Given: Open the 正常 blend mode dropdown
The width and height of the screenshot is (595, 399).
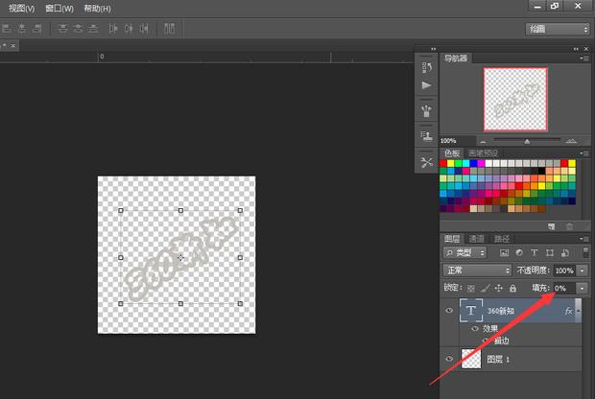Looking at the screenshot, I should pos(477,270).
